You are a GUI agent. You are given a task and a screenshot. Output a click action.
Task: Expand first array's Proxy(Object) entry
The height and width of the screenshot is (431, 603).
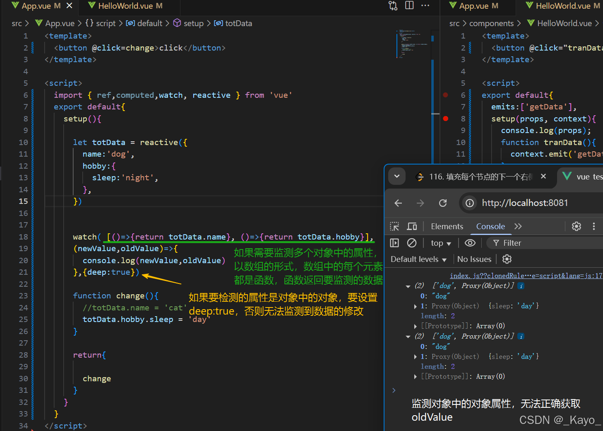tap(416, 306)
